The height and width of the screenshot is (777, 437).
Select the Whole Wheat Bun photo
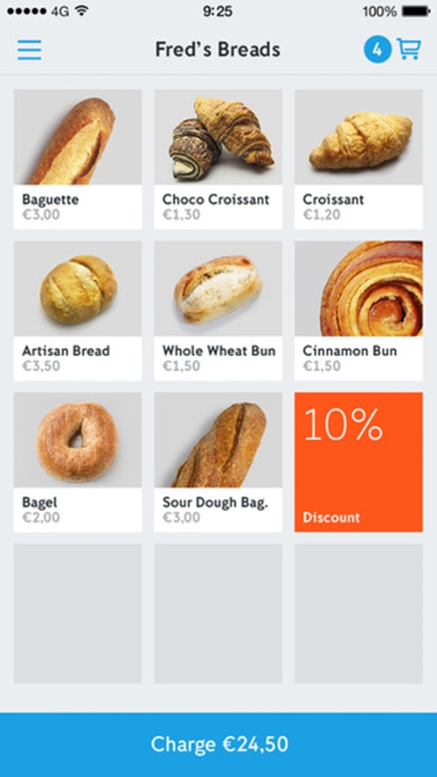[218, 289]
